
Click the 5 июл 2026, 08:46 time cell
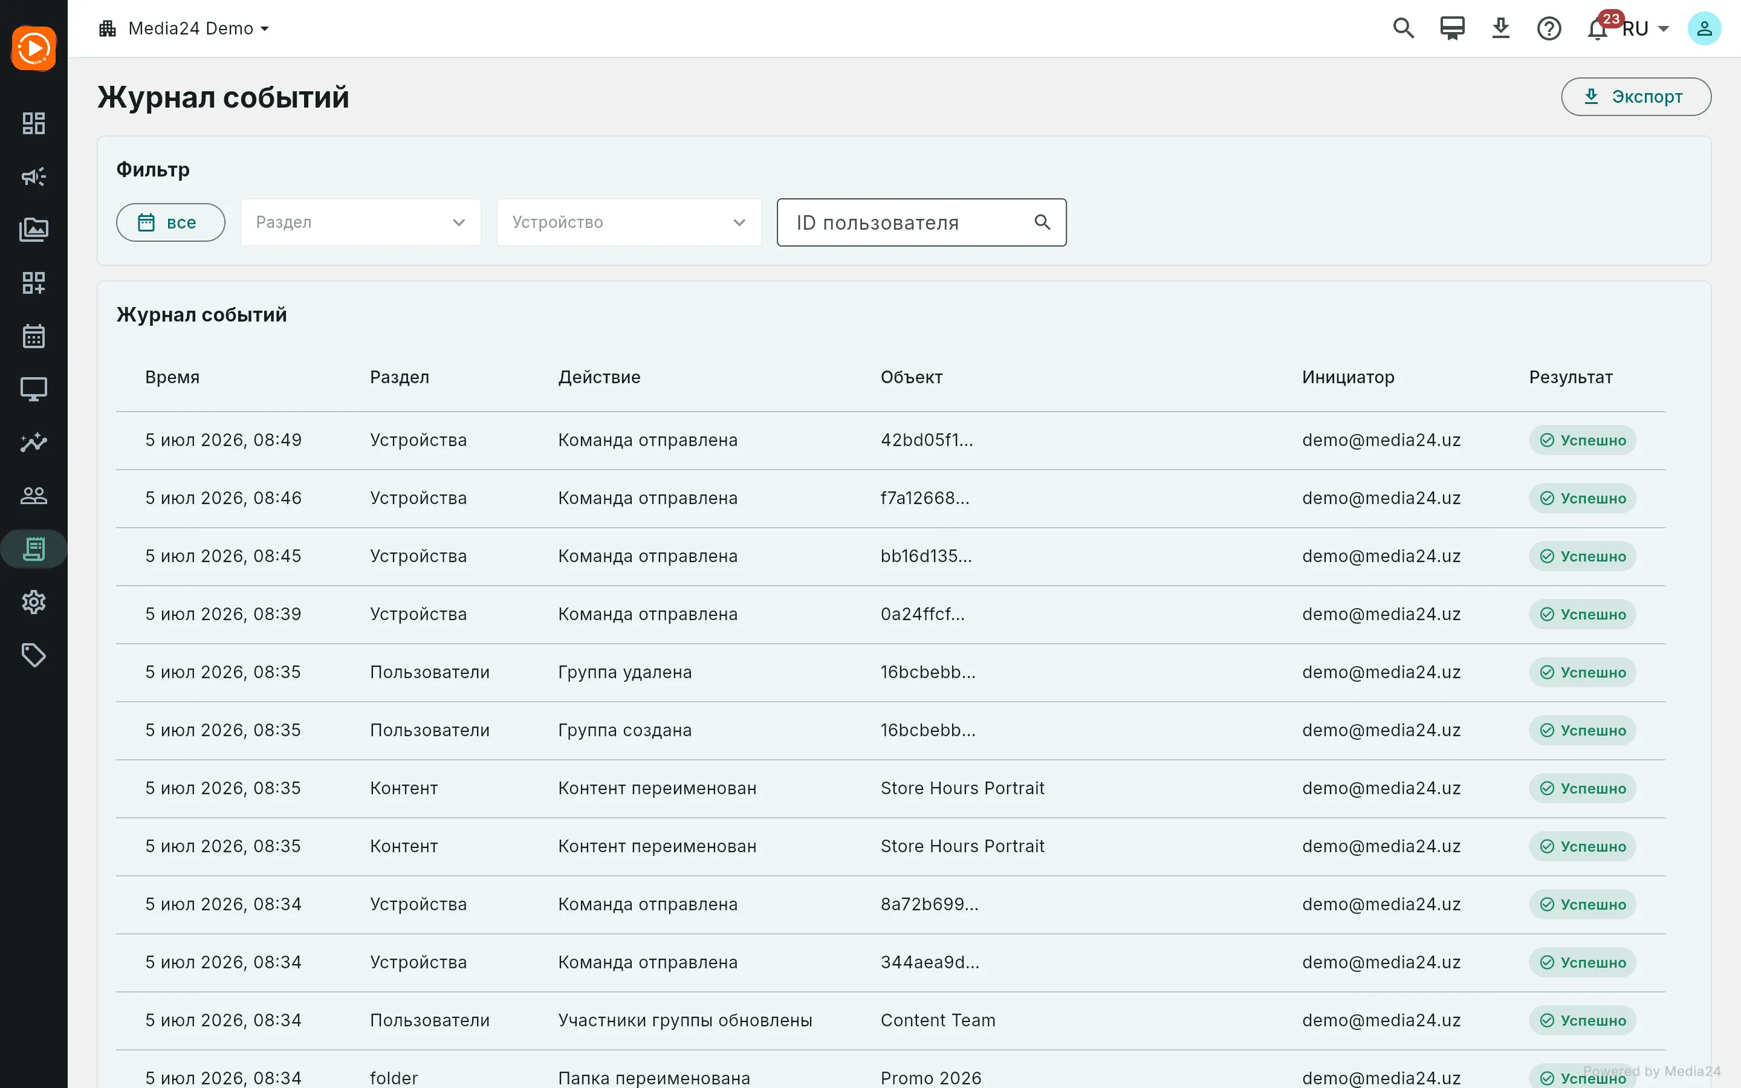(223, 498)
